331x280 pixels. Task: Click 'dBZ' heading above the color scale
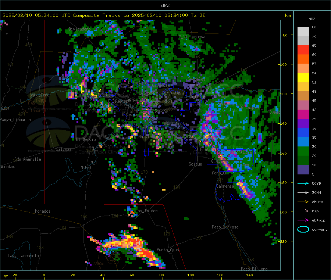(x=312, y=19)
